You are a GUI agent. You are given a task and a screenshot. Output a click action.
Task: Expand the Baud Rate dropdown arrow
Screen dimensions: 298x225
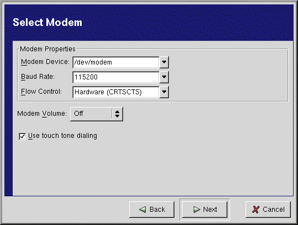(164, 77)
